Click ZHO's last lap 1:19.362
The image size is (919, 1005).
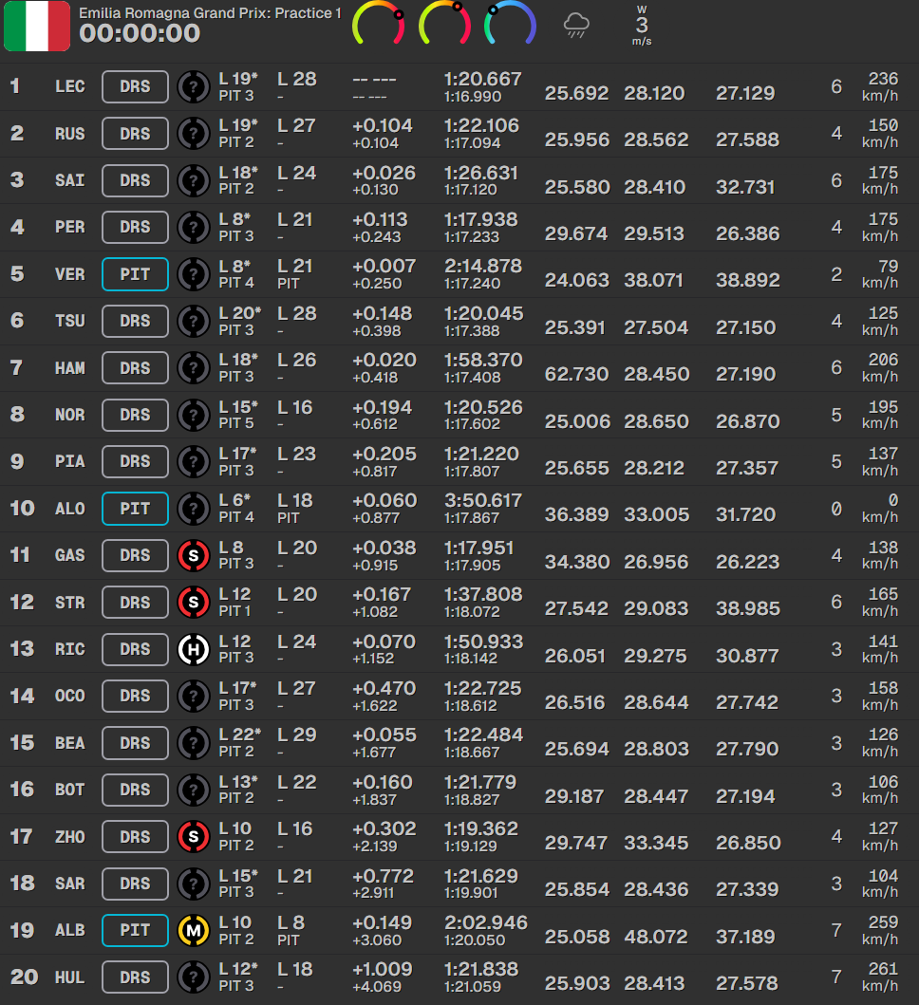click(x=481, y=828)
